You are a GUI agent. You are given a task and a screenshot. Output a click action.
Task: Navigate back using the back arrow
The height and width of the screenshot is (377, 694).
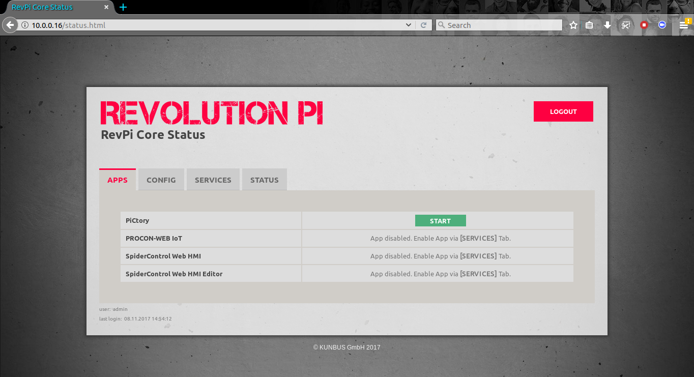(x=9, y=24)
